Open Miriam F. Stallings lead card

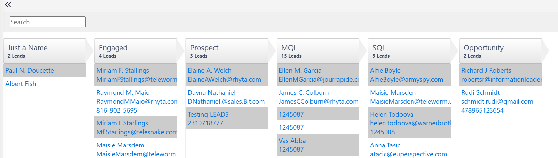tap(123, 70)
